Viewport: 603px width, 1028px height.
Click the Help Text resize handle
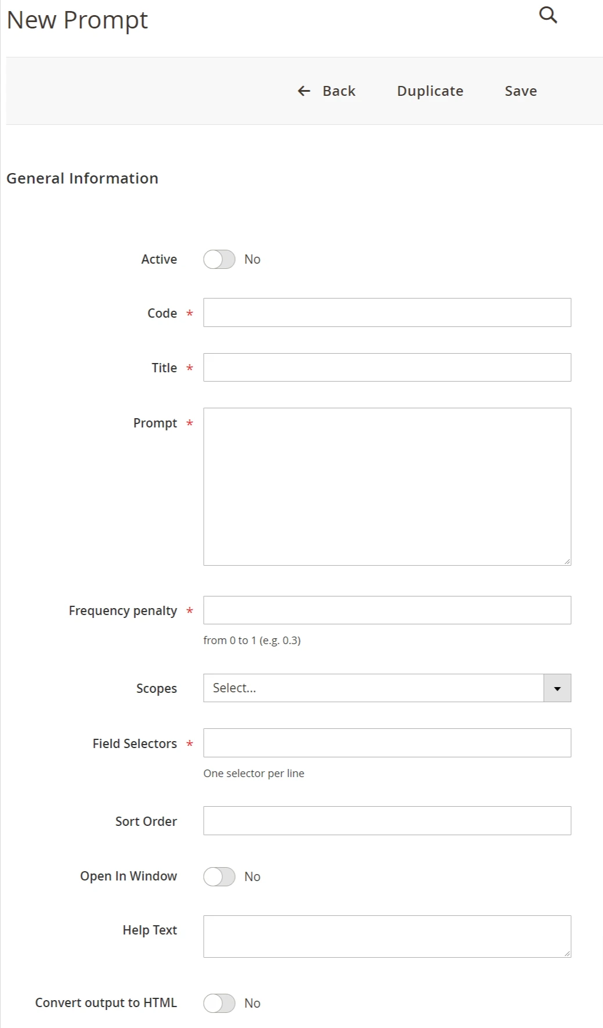point(567,953)
